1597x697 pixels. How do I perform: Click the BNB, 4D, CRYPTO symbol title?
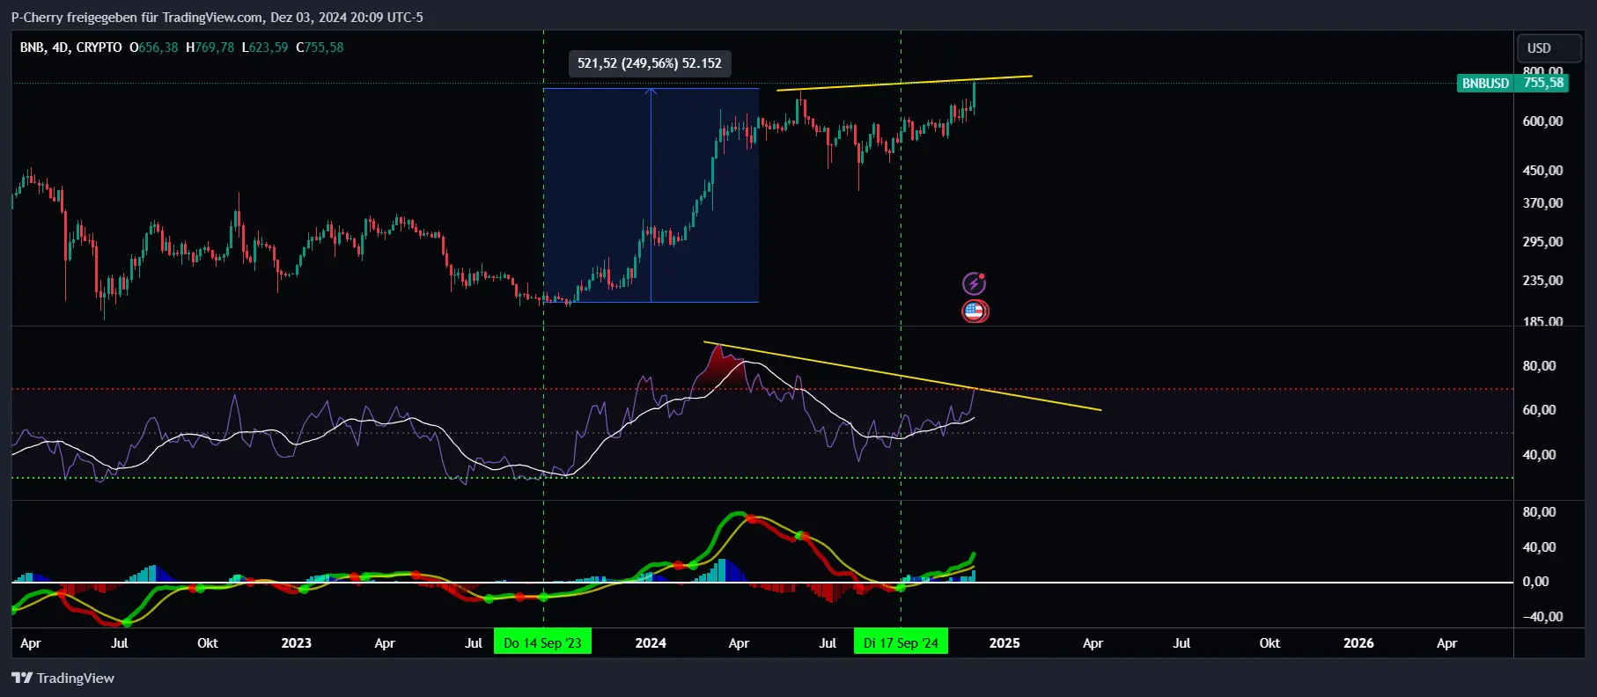pos(71,48)
